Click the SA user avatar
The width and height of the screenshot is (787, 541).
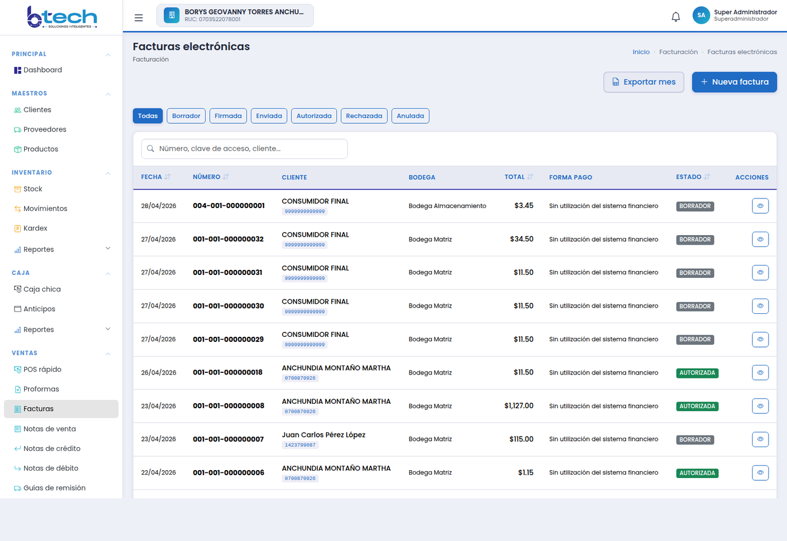(701, 16)
